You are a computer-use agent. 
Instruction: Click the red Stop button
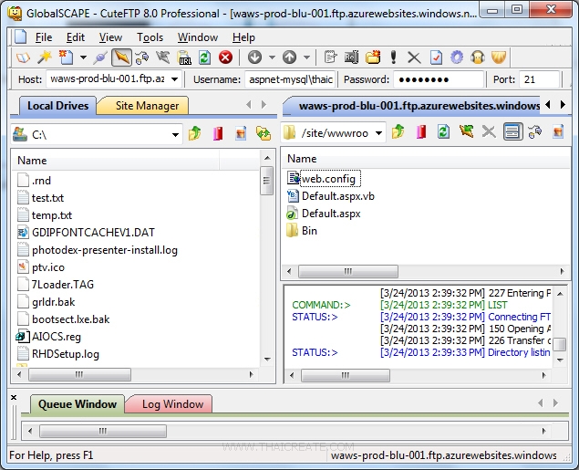click(x=225, y=57)
